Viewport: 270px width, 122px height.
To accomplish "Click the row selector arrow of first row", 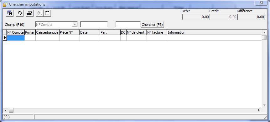I will click(x=5, y=38).
